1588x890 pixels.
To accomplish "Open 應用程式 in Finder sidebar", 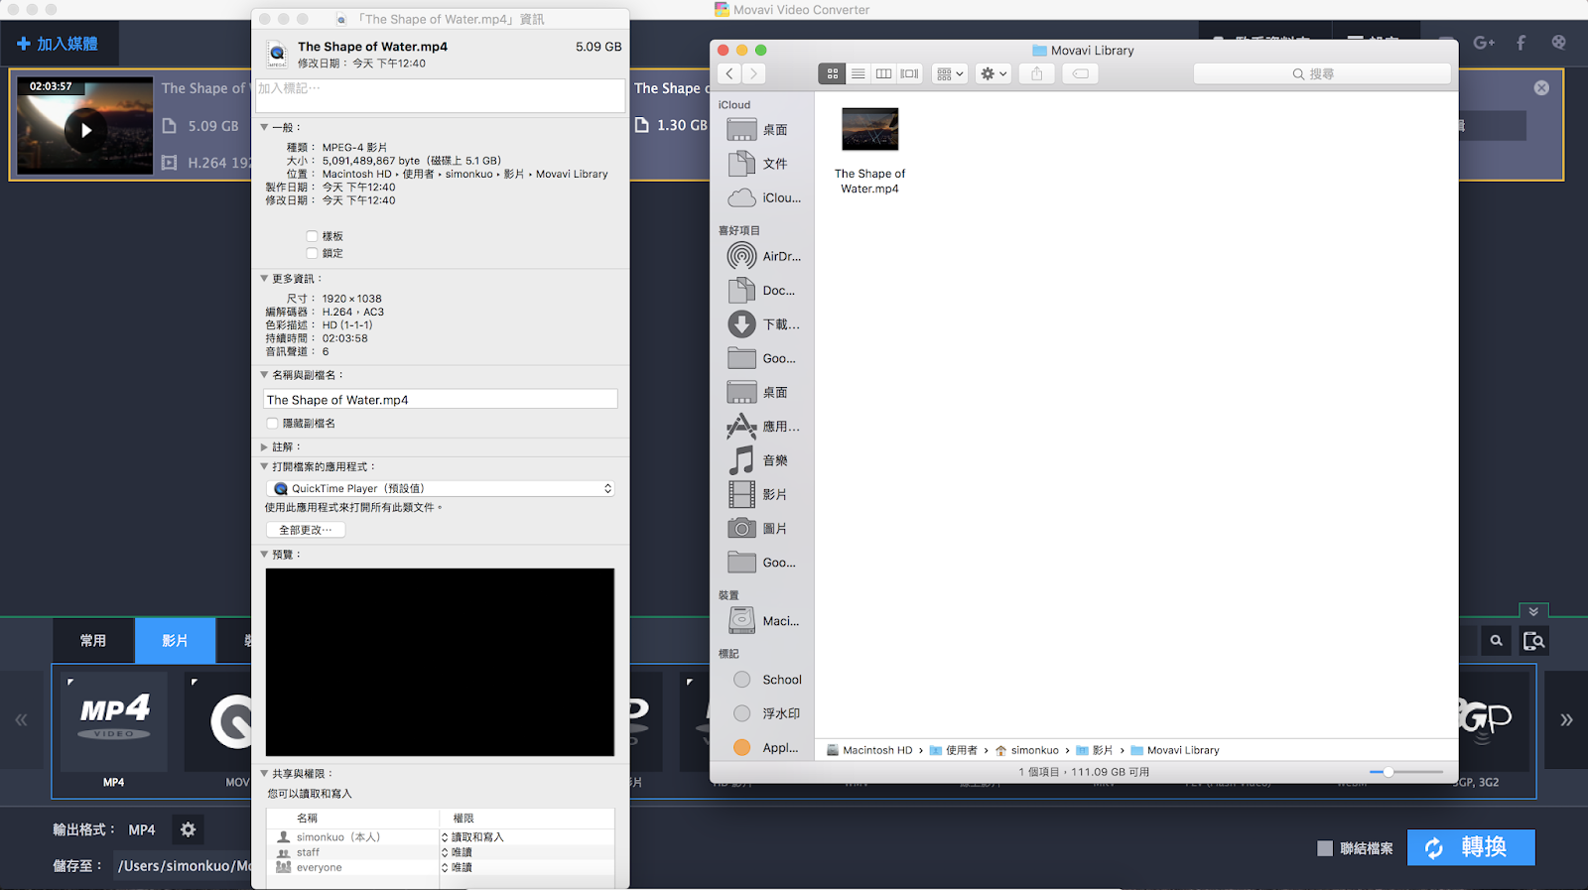I will [x=762, y=427].
